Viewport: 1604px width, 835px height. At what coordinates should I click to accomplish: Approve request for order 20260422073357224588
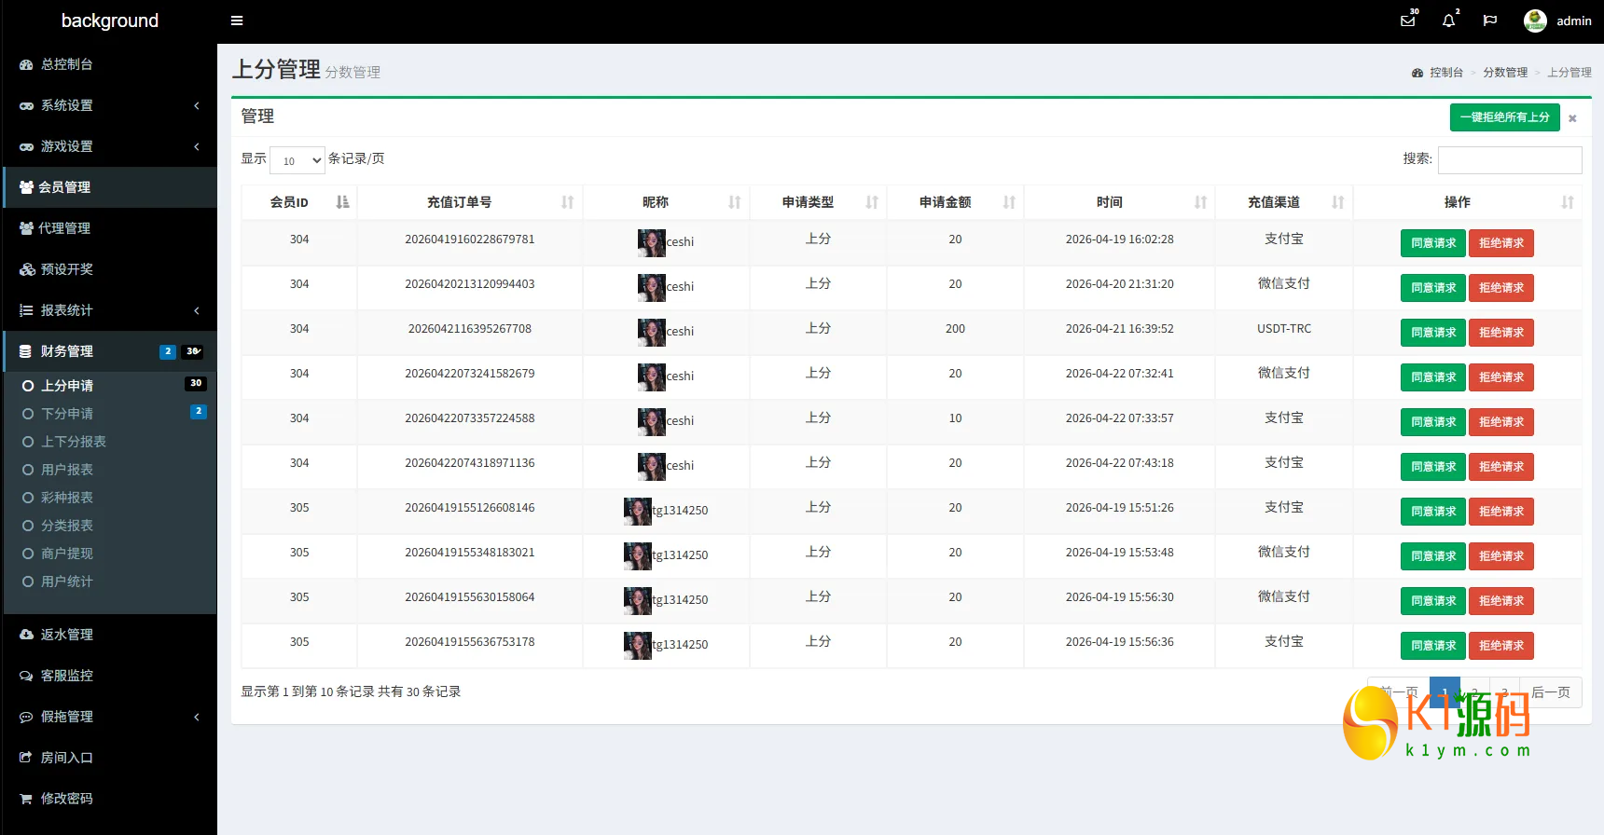(1432, 422)
